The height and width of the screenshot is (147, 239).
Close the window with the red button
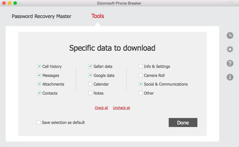pyautogui.click(x=4, y=3)
